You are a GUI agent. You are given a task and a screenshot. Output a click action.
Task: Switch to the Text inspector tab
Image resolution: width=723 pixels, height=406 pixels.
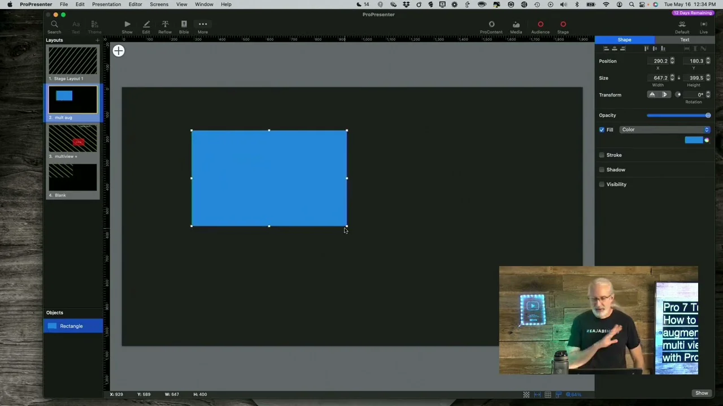684,39
